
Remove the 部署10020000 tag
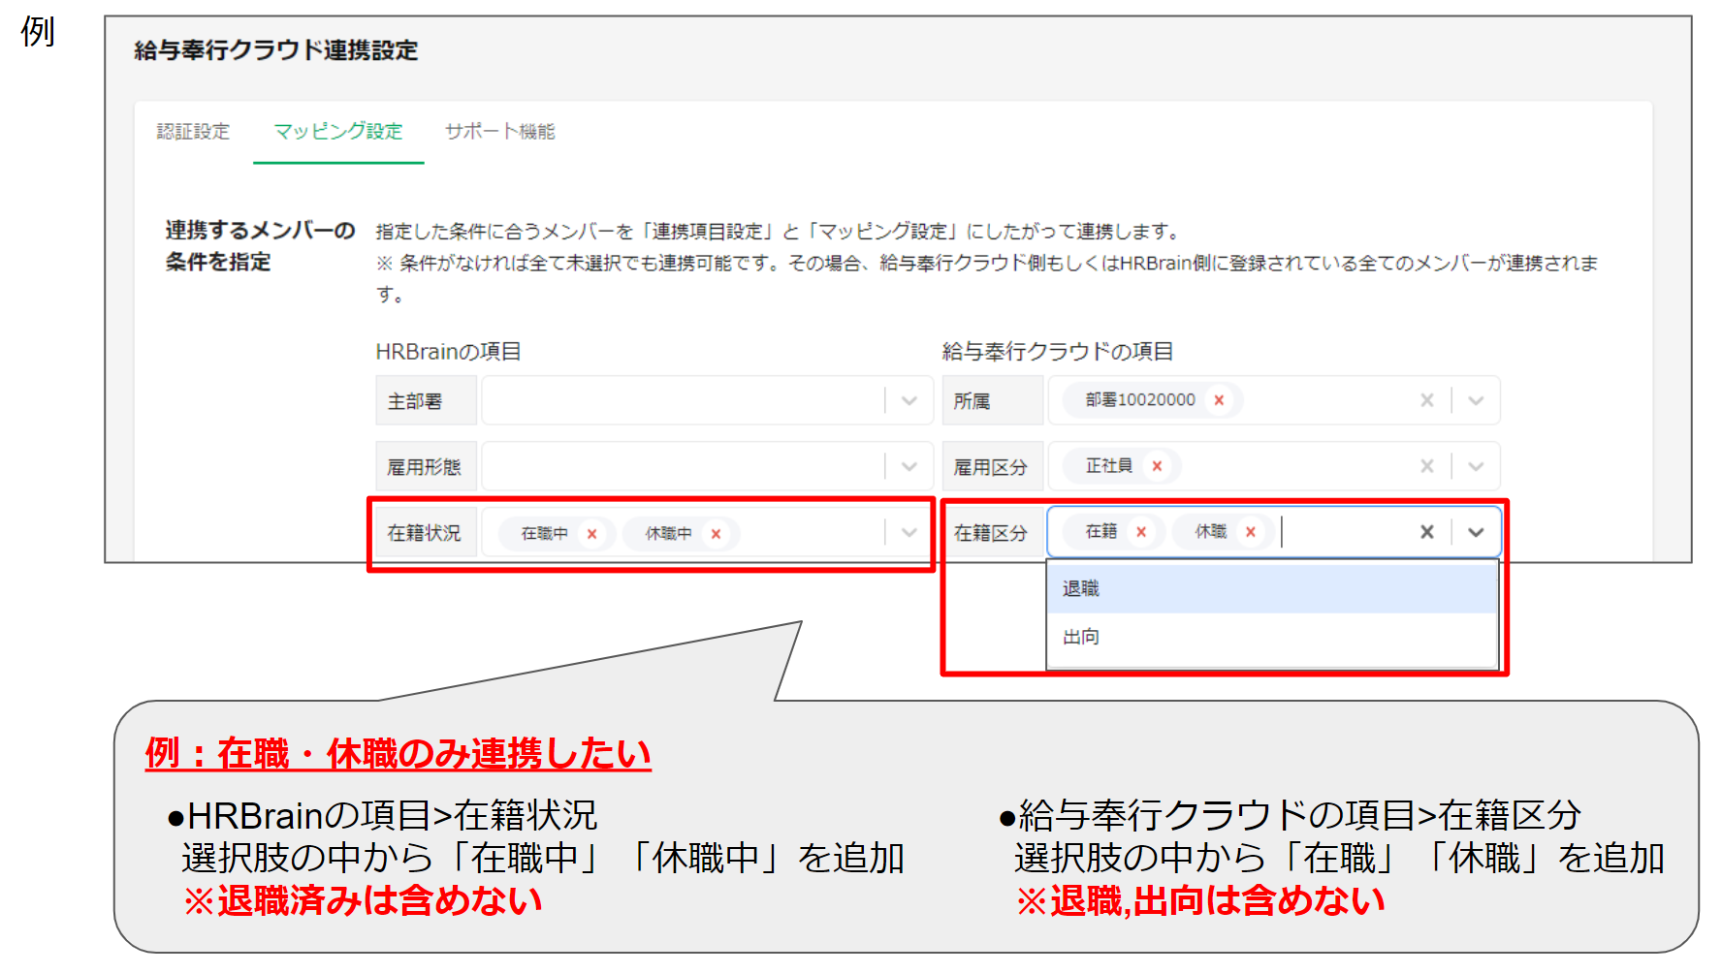[x=1219, y=400]
